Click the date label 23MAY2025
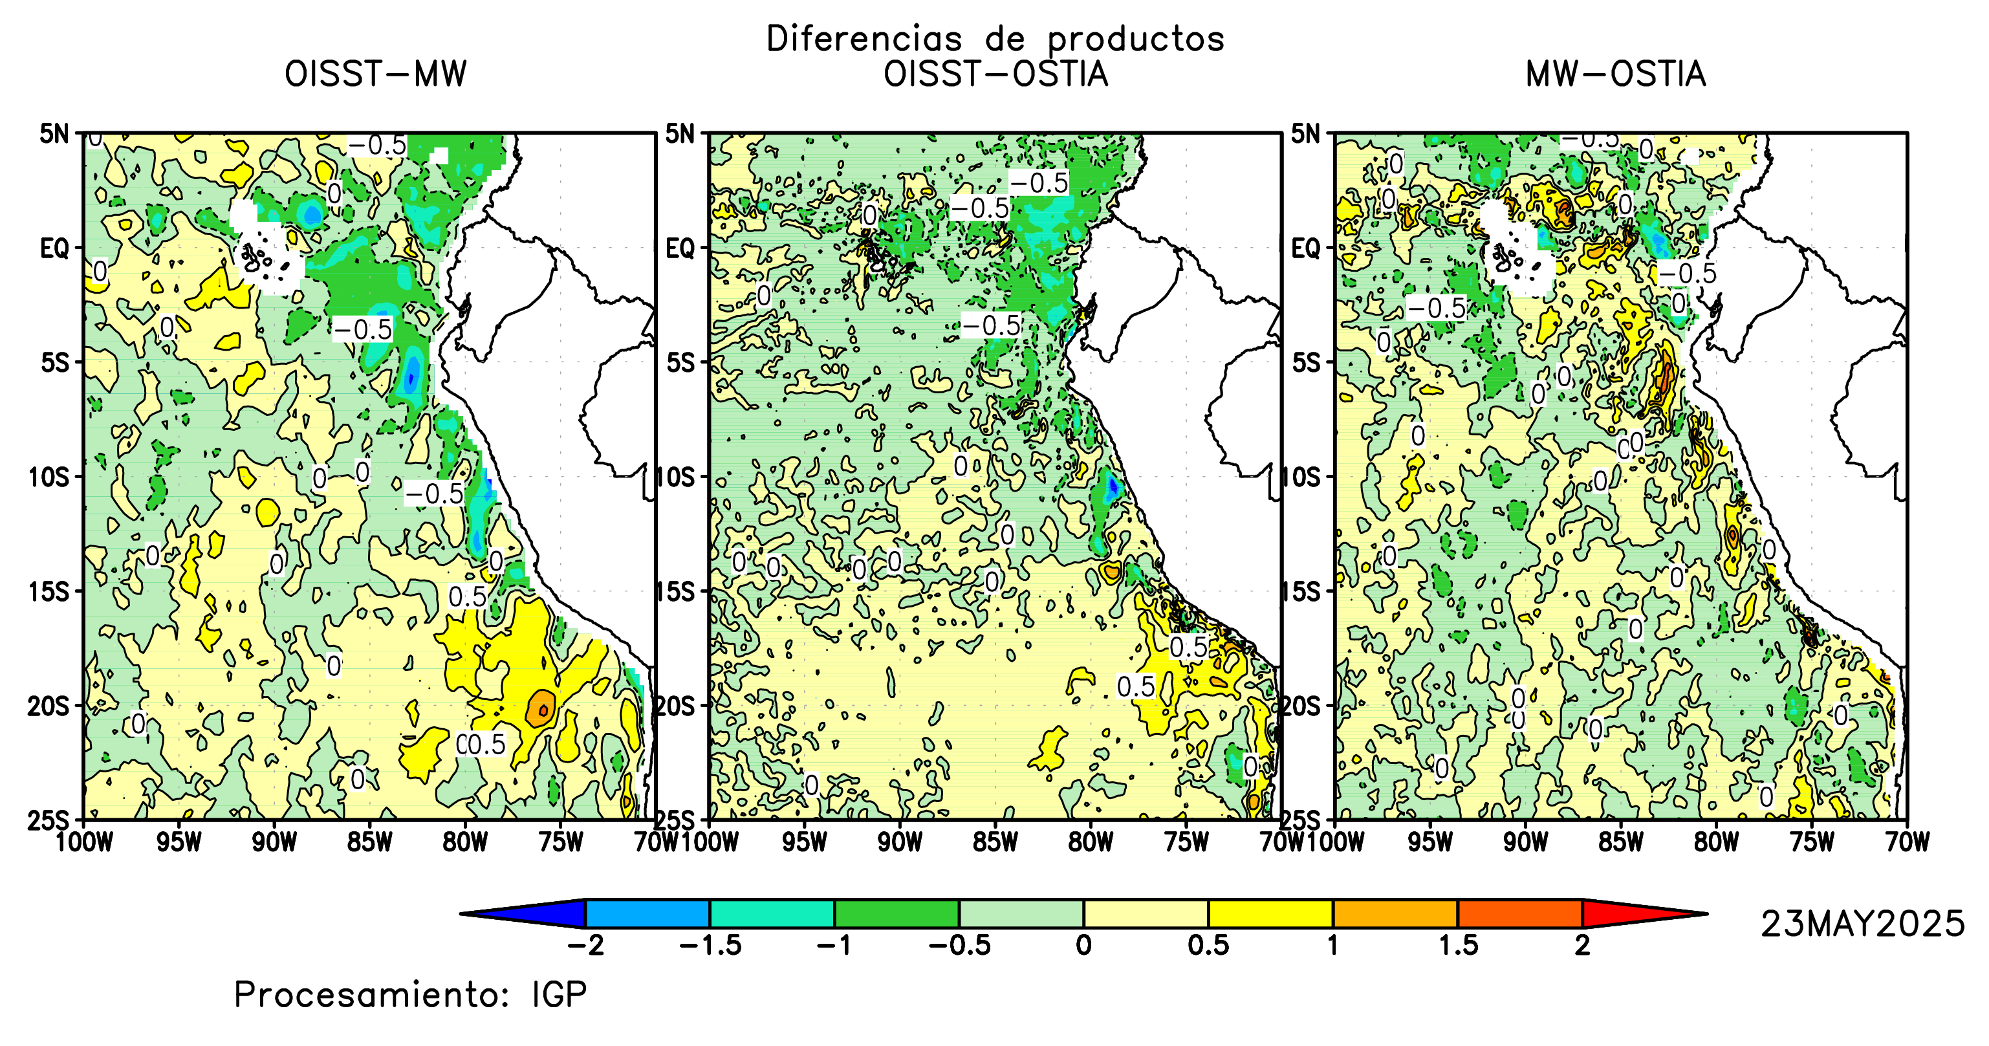 click(x=1862, y=924)
